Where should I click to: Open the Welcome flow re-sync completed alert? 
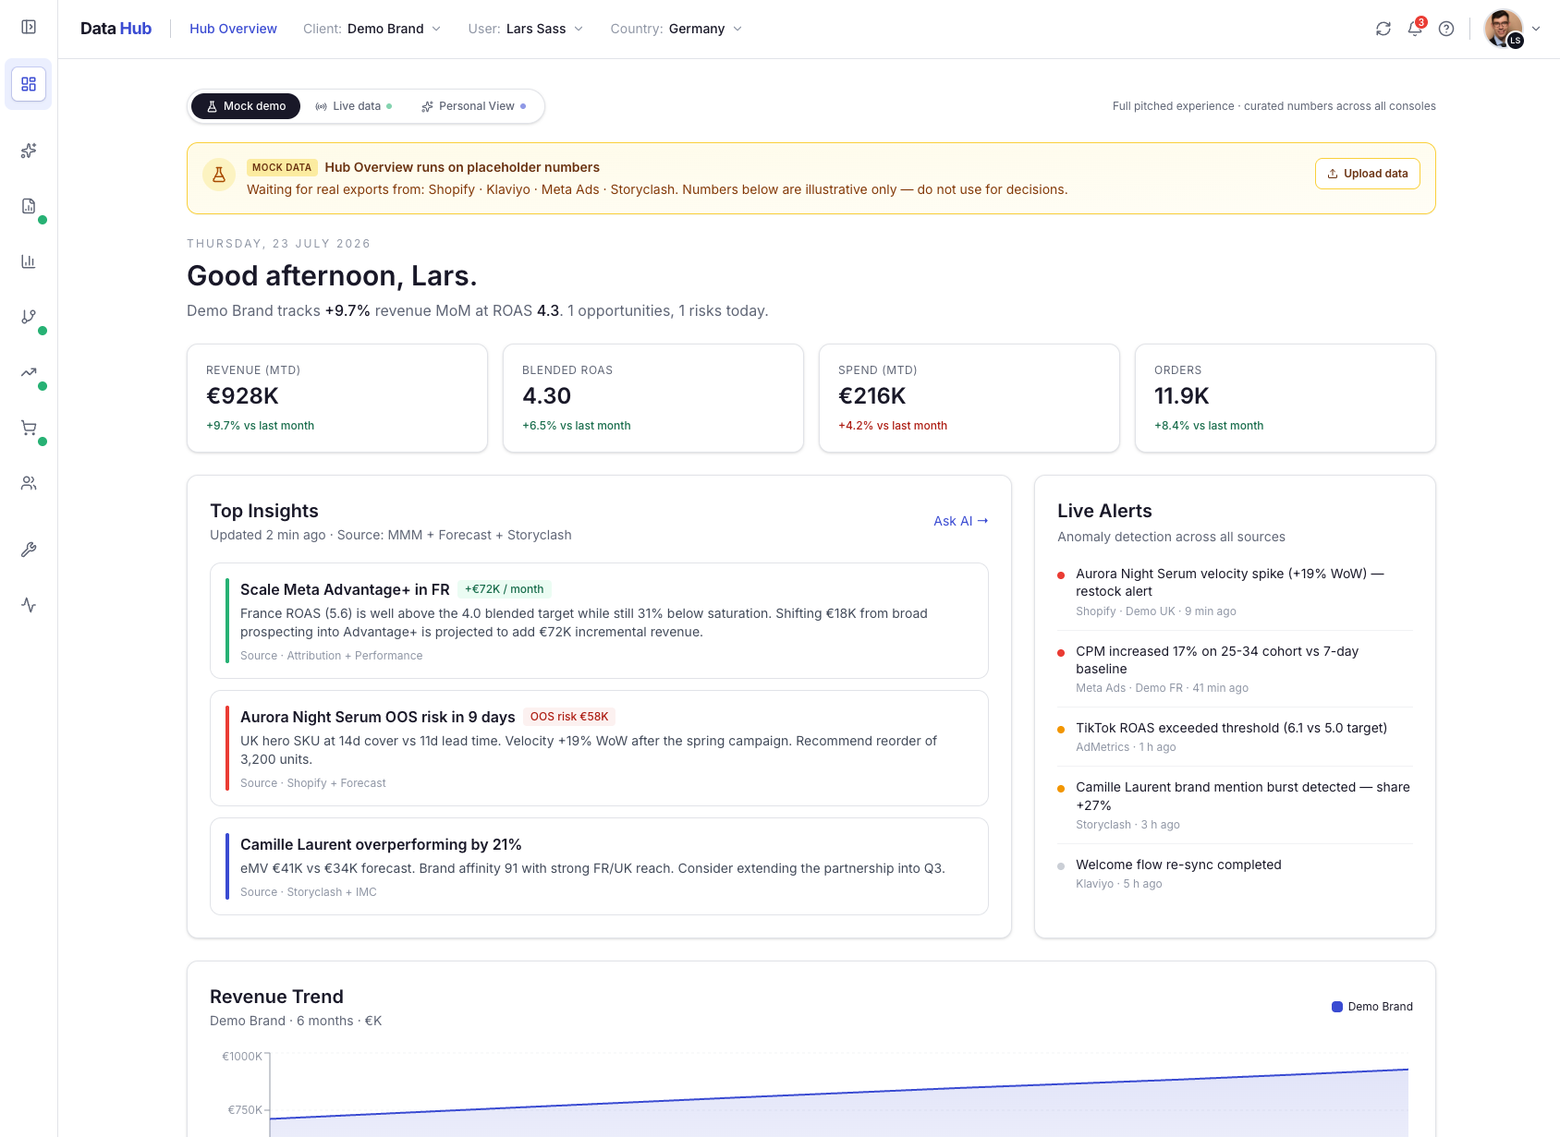click(x=1235, y=874)
